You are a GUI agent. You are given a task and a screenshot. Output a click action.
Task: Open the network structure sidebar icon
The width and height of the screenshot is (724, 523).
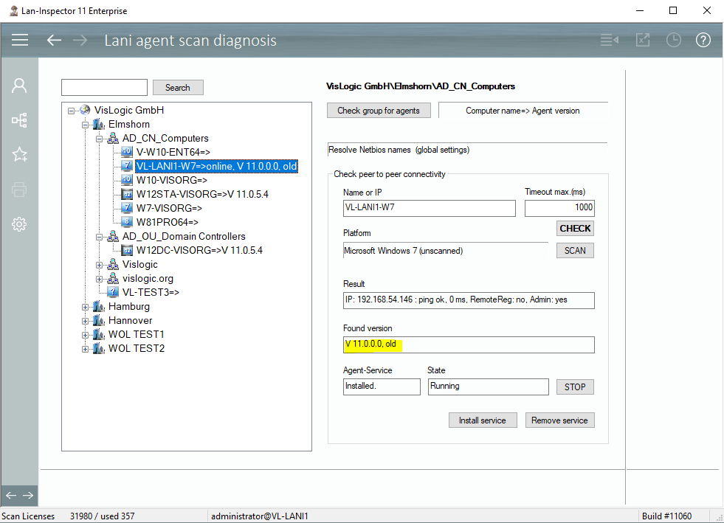(x=19, y=120)
